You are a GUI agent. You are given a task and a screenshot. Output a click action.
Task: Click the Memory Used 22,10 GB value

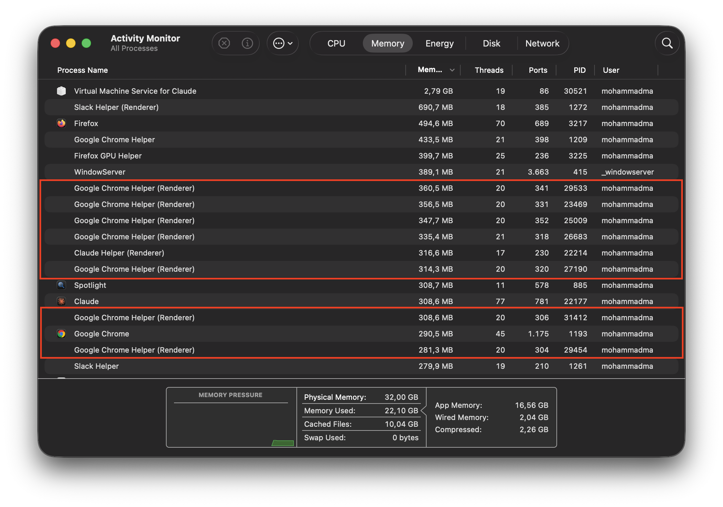coord(401,411)
